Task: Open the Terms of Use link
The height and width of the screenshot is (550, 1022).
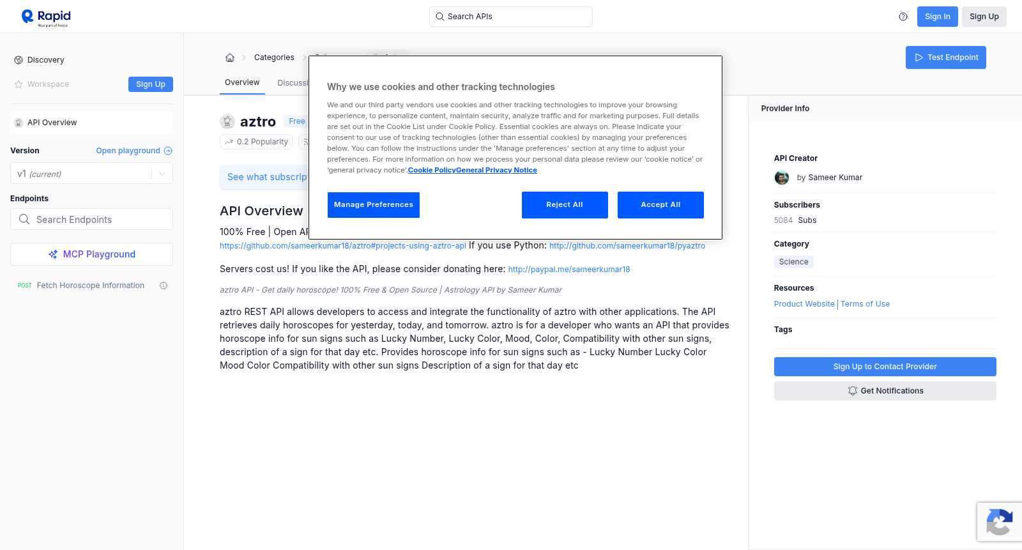Action: 865,304
